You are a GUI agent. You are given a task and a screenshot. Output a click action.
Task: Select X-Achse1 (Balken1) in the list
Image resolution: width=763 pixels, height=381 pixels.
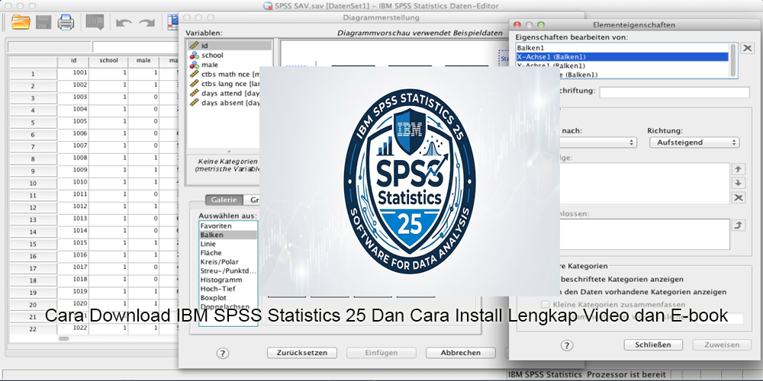coord(623,56)
